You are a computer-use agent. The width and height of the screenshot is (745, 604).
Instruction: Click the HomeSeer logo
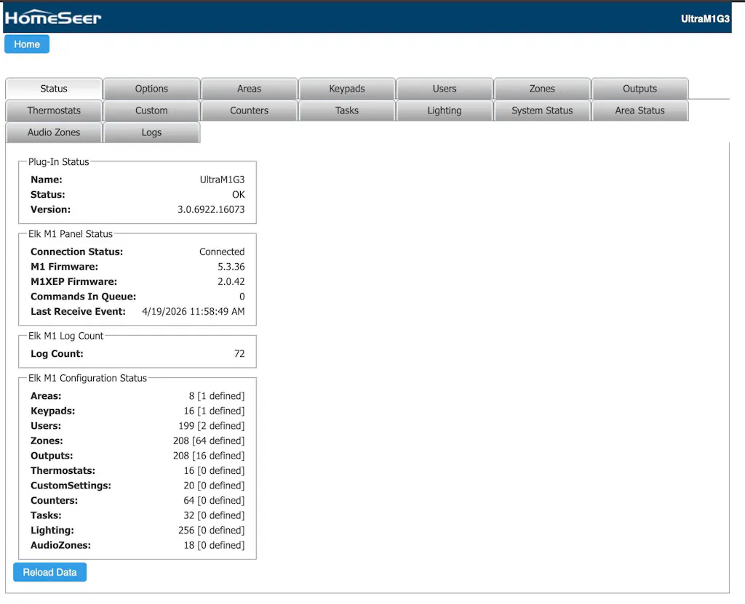[54, 17]
